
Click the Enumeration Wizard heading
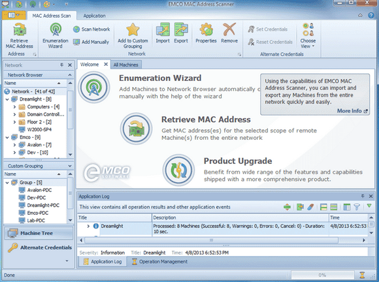tap(160, 78)
